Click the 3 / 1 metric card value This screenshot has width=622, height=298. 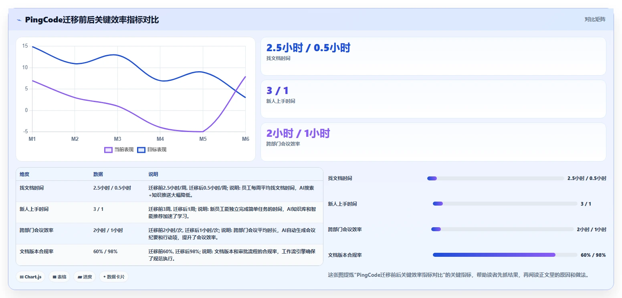coord(277,91)
